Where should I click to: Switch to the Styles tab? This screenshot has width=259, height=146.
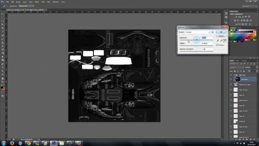[x=239, y=28]
